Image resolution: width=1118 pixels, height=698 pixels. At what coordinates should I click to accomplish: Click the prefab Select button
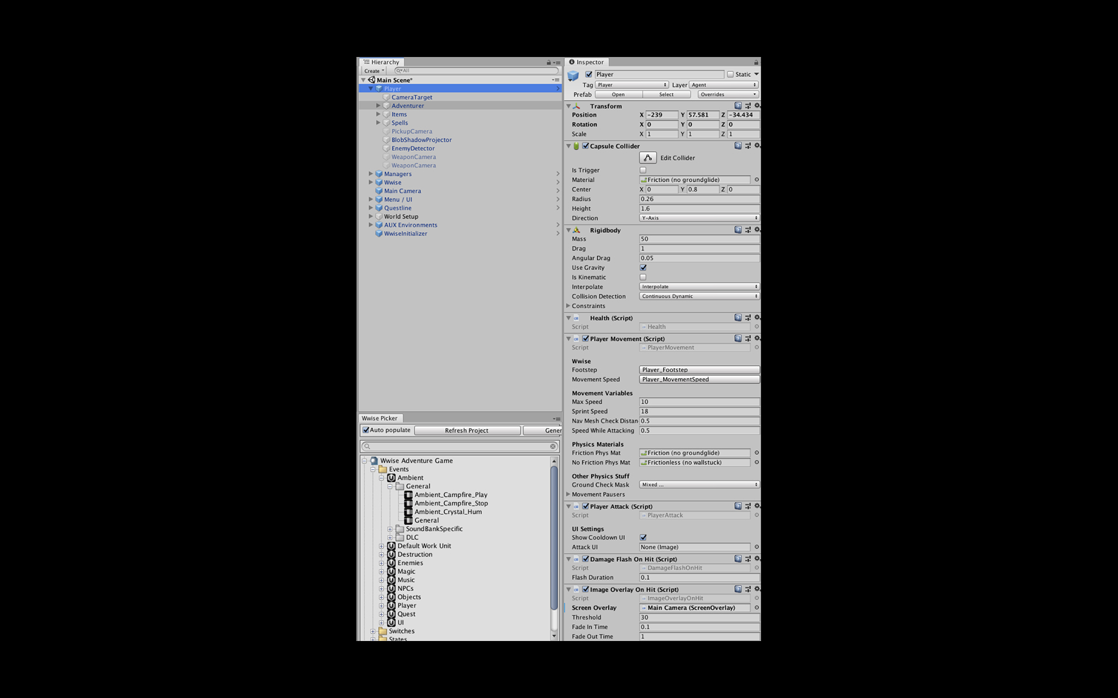click(x=666, y=94)
